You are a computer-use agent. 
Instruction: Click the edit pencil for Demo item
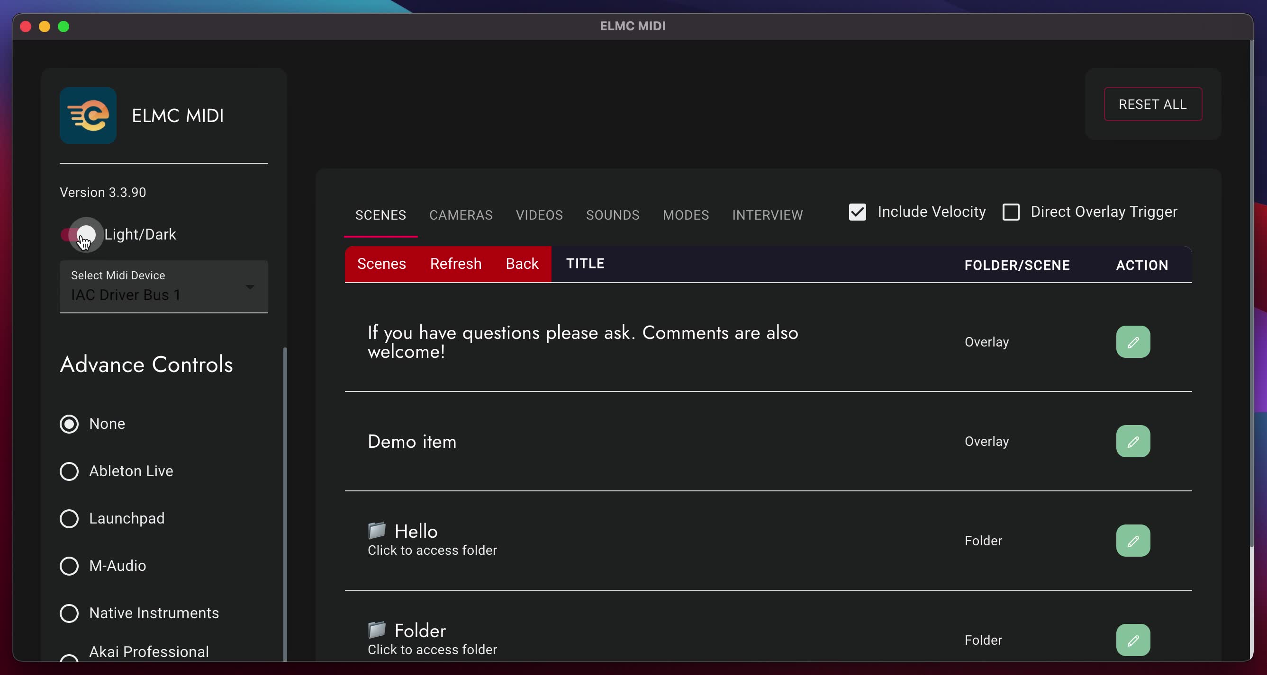[1133, 441]
